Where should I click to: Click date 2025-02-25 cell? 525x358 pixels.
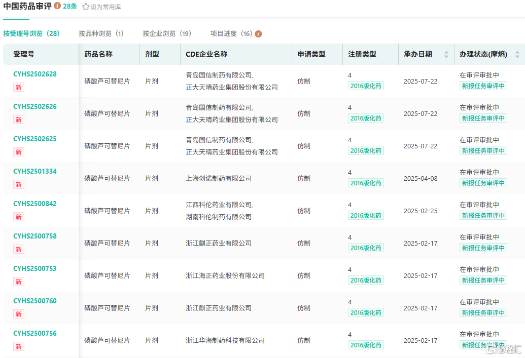[x=421, y=211]
